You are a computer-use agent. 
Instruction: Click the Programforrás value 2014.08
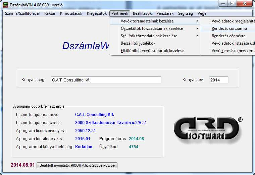136,139
